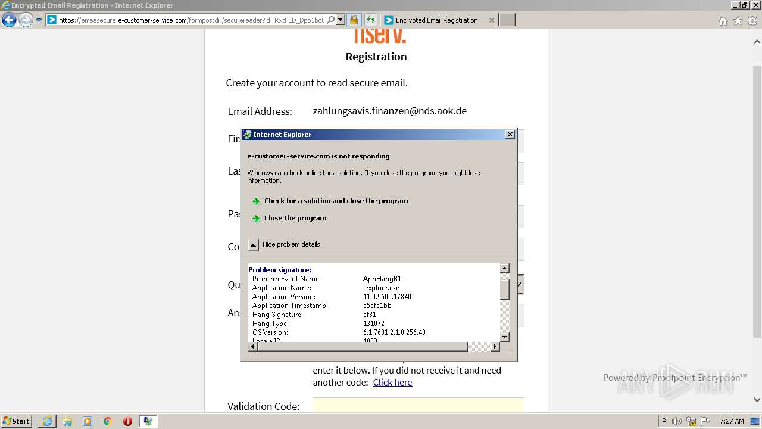Click scroll down arrow in problem details
The height and width of the screenshot is (429, 762).
tap(505, 337)
